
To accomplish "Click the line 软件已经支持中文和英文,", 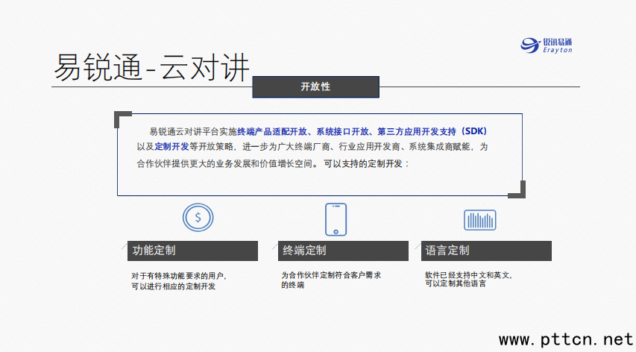I will coord(468,275).
